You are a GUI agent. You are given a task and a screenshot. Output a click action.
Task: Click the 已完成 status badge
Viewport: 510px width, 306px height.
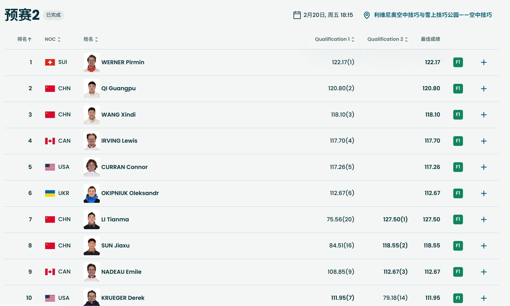54,15
